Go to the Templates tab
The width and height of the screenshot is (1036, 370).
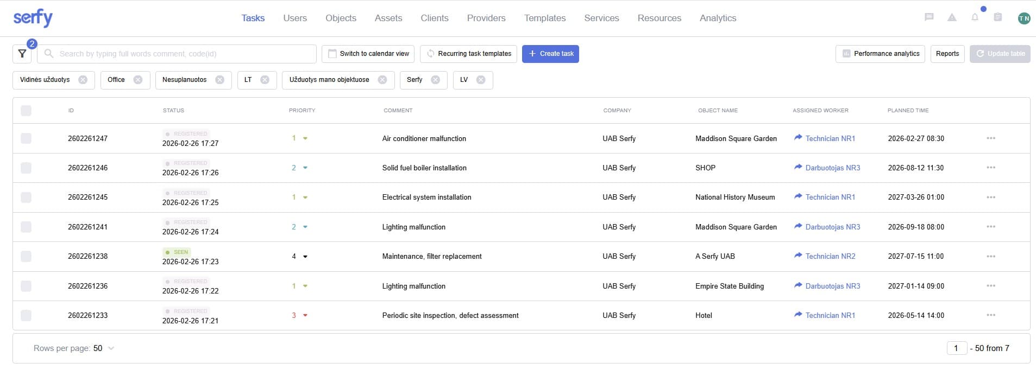[x=545, y=18]
